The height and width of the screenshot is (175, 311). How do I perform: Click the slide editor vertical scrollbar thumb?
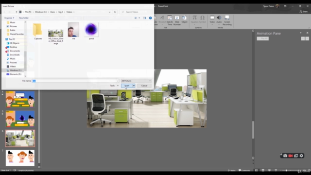pyautogui.click(x=253, y=130)
